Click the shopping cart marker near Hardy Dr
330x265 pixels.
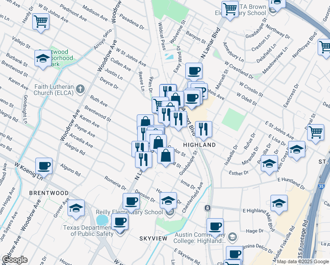point(41,21)
